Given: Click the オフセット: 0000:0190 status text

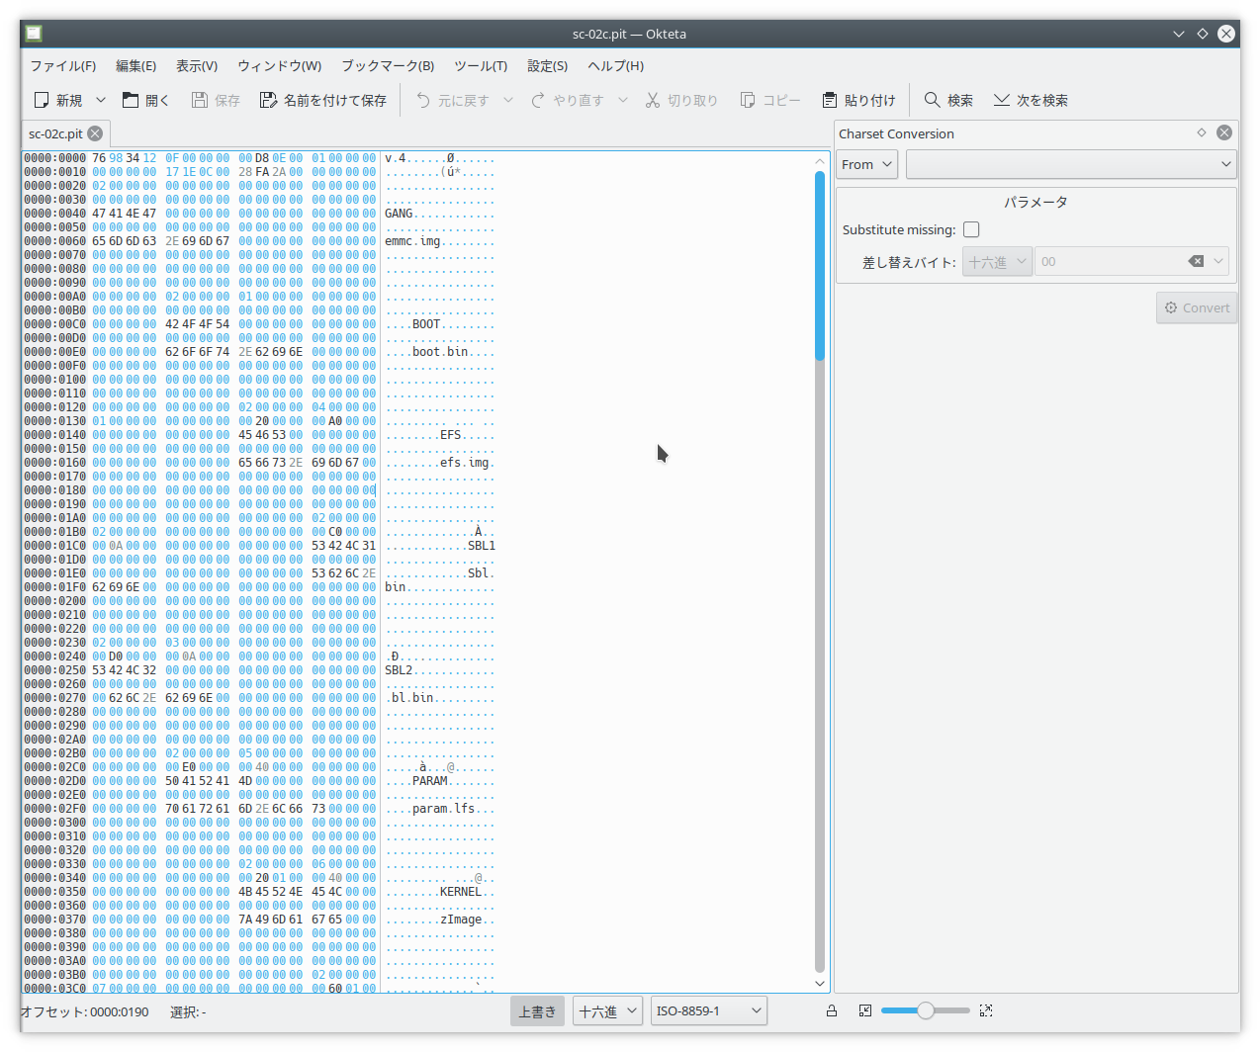Looking at the screenshot, I should (85, 1011).
